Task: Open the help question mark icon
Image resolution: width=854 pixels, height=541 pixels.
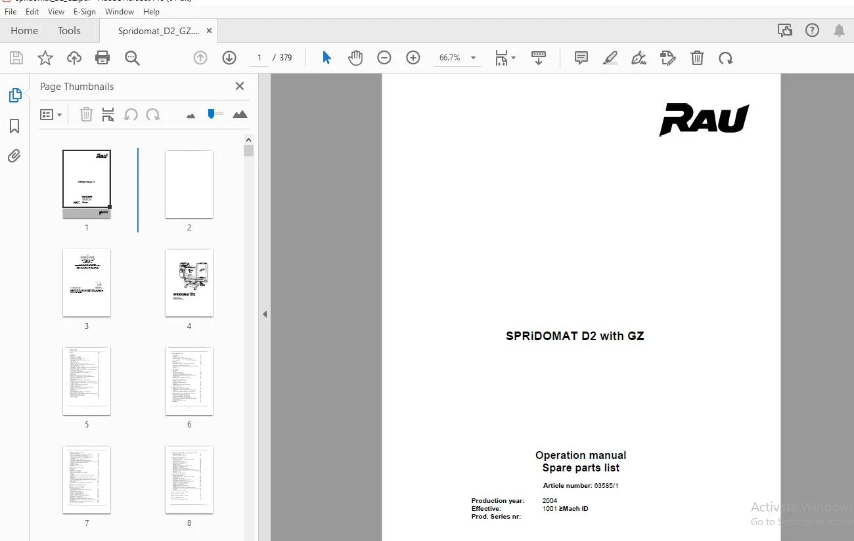Action: click(812, 30)
